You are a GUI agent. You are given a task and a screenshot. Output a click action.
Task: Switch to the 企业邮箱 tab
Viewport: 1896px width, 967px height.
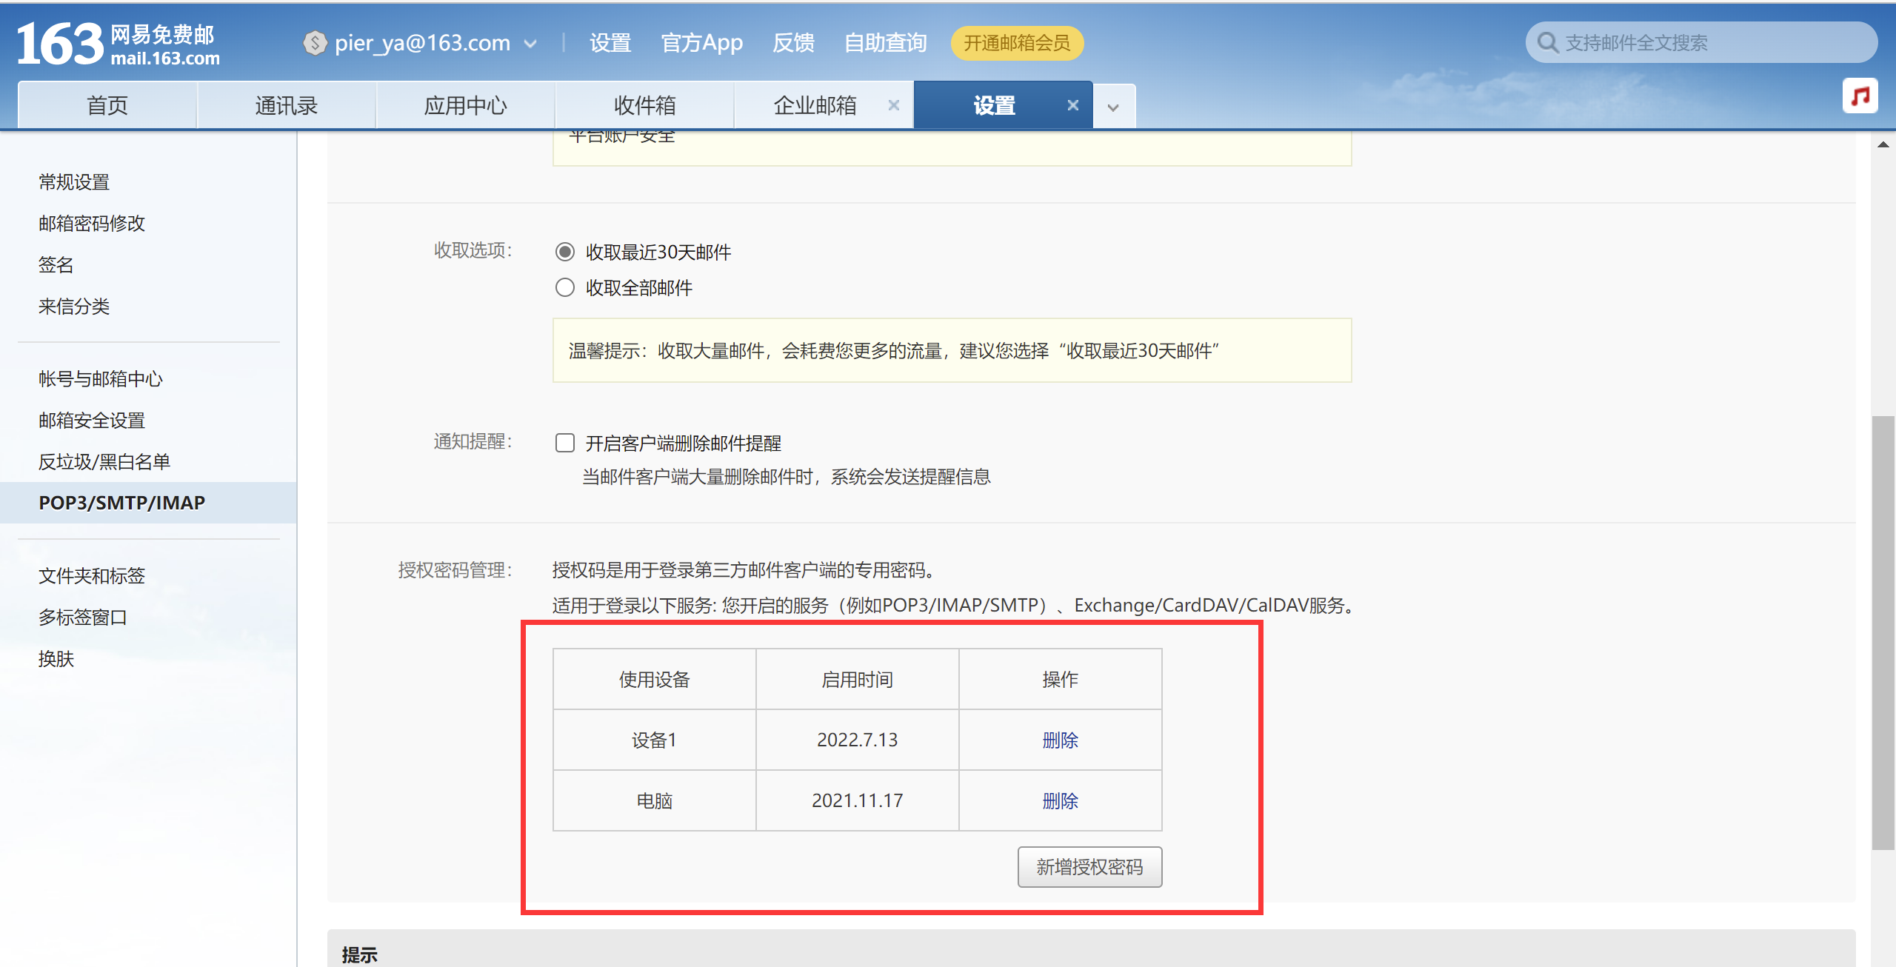815,105
